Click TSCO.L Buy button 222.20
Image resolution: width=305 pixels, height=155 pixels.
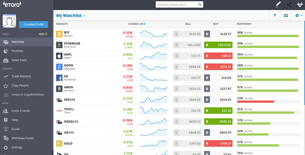218,111
